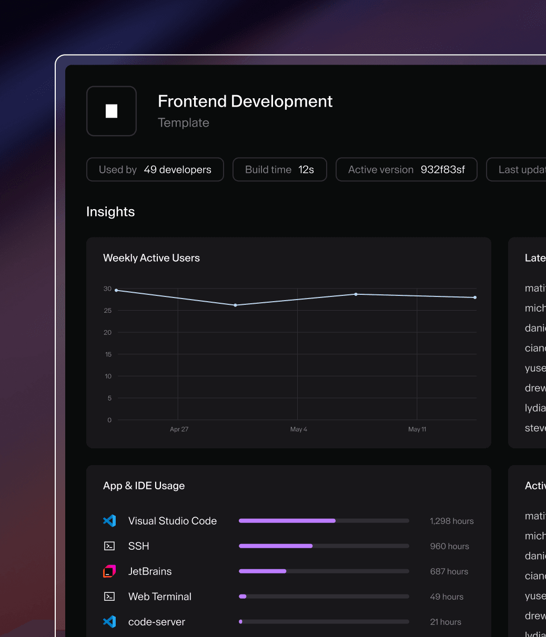Click the Template subtitle
546x637 pixels.
(x=184, y=123)
